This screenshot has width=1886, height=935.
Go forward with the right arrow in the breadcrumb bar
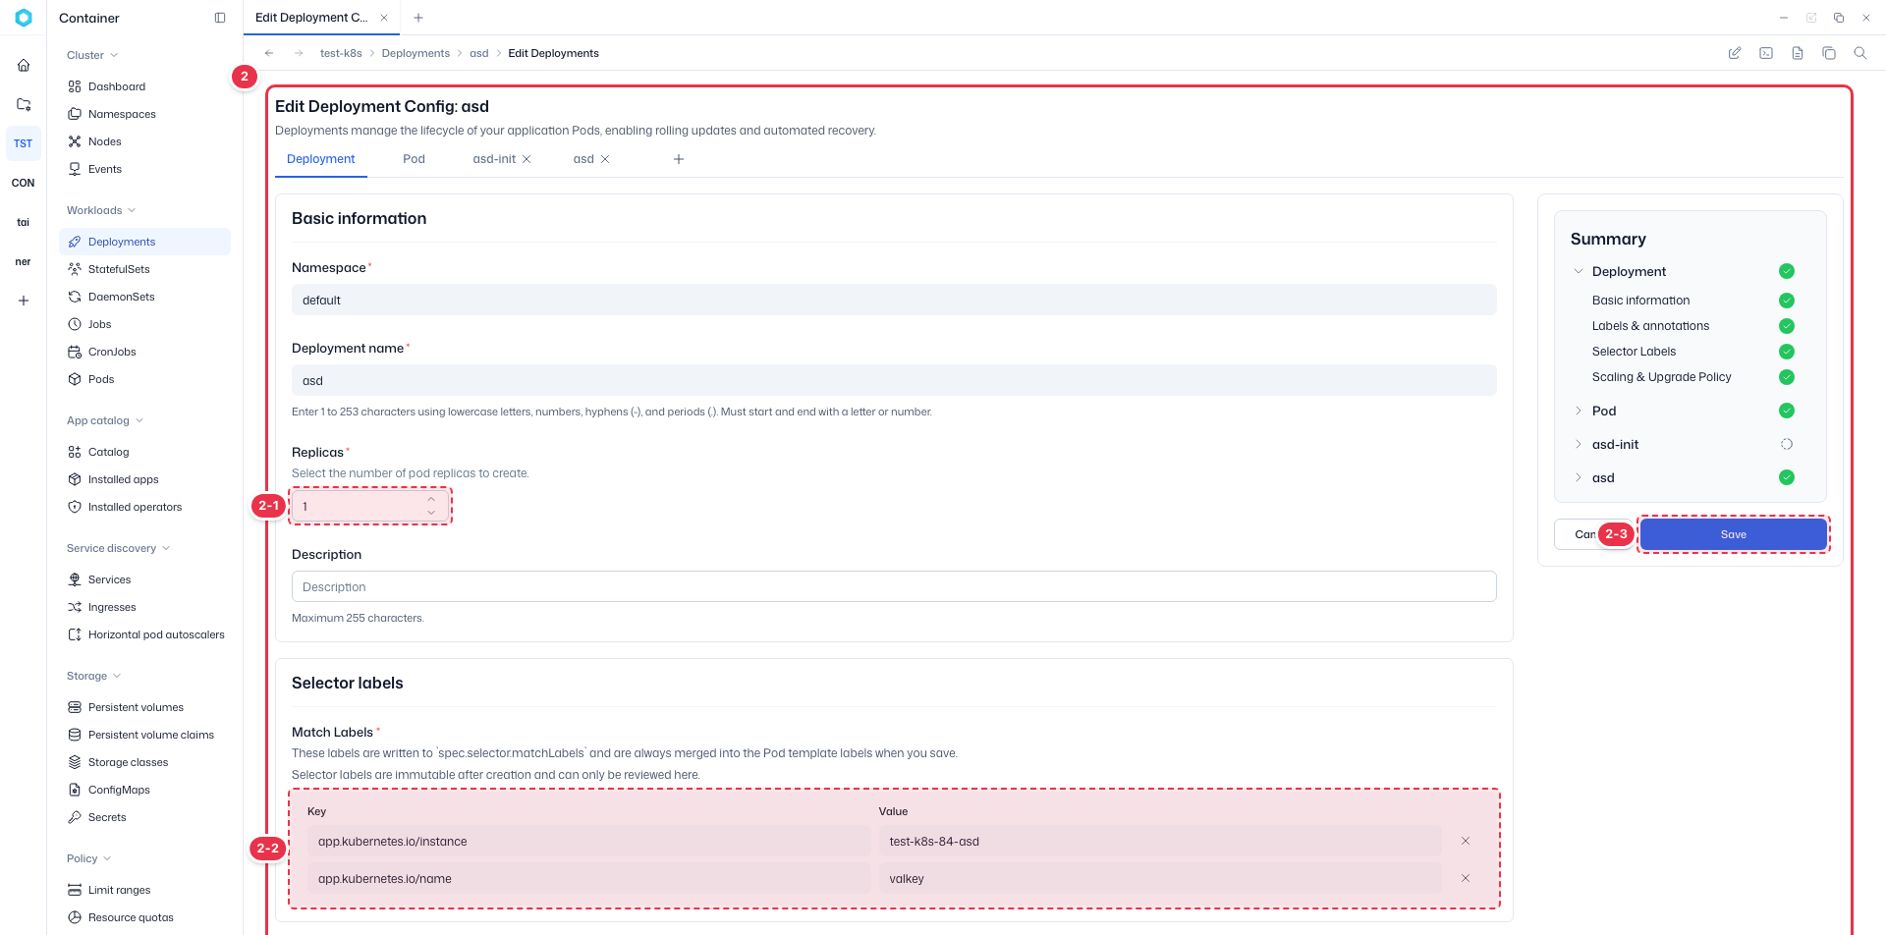(299, 53)
